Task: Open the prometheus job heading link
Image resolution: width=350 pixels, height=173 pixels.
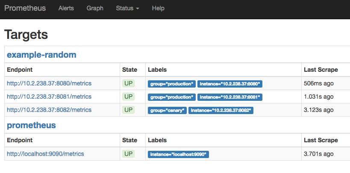Action: click(x=31, y=125)
